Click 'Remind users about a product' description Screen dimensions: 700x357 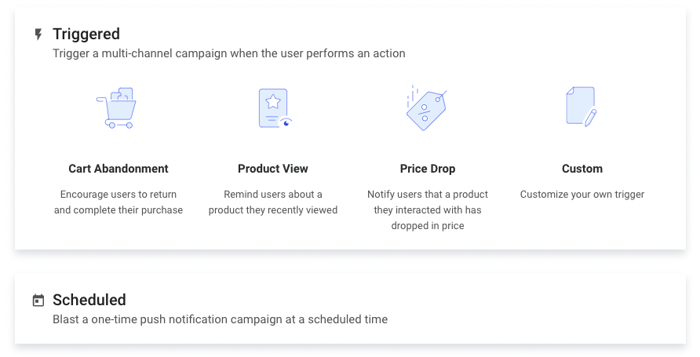(273, 202)
